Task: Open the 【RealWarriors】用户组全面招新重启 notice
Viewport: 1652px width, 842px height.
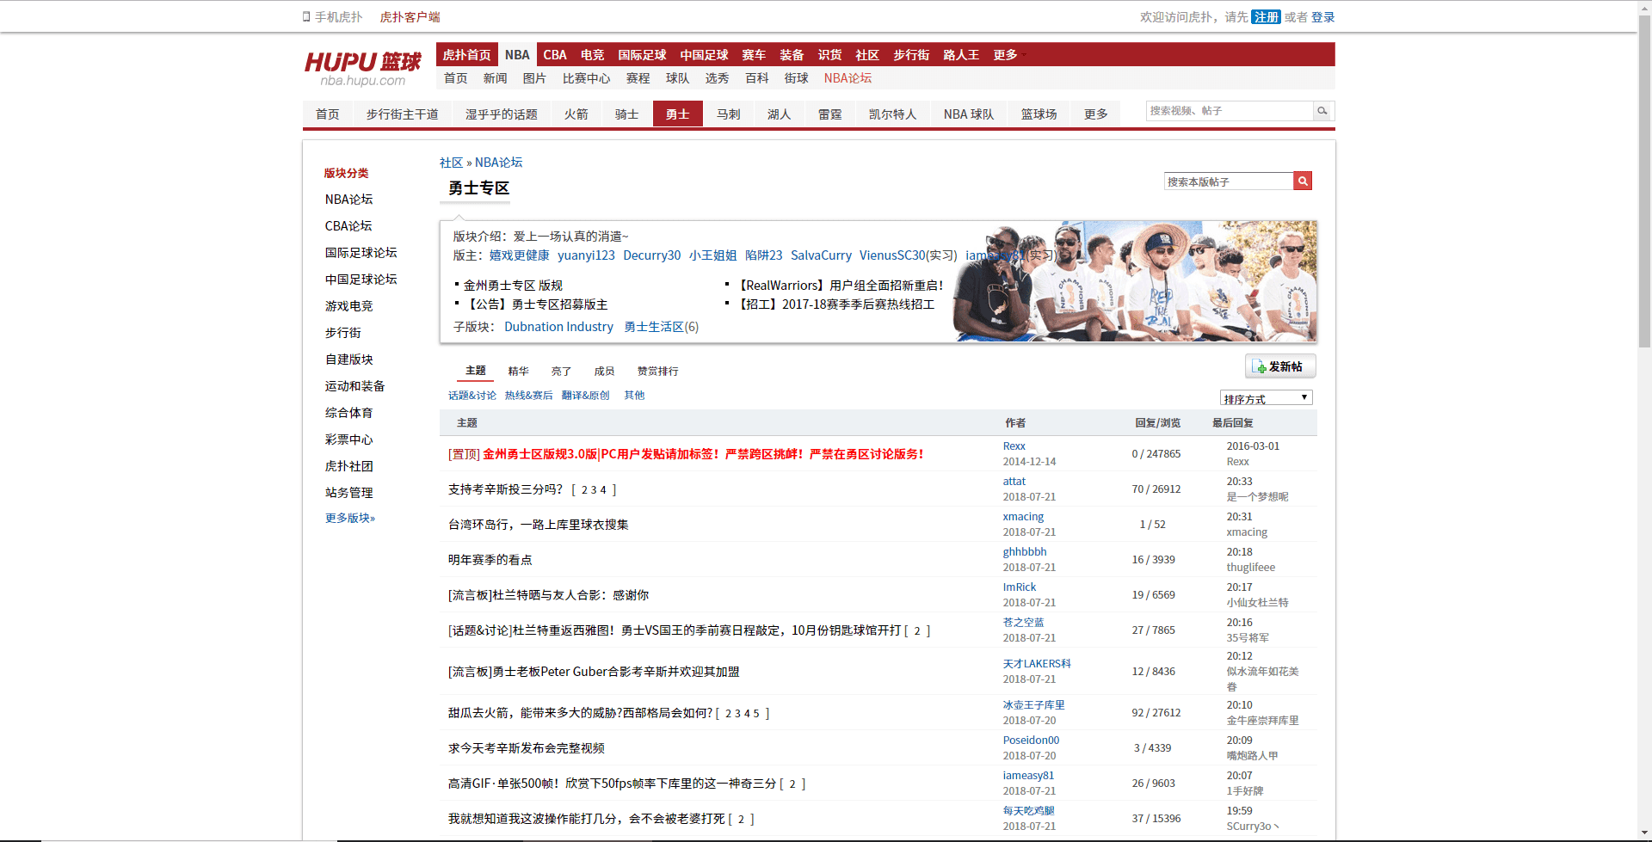Action: pyautogui.click(x=841, y=286)
